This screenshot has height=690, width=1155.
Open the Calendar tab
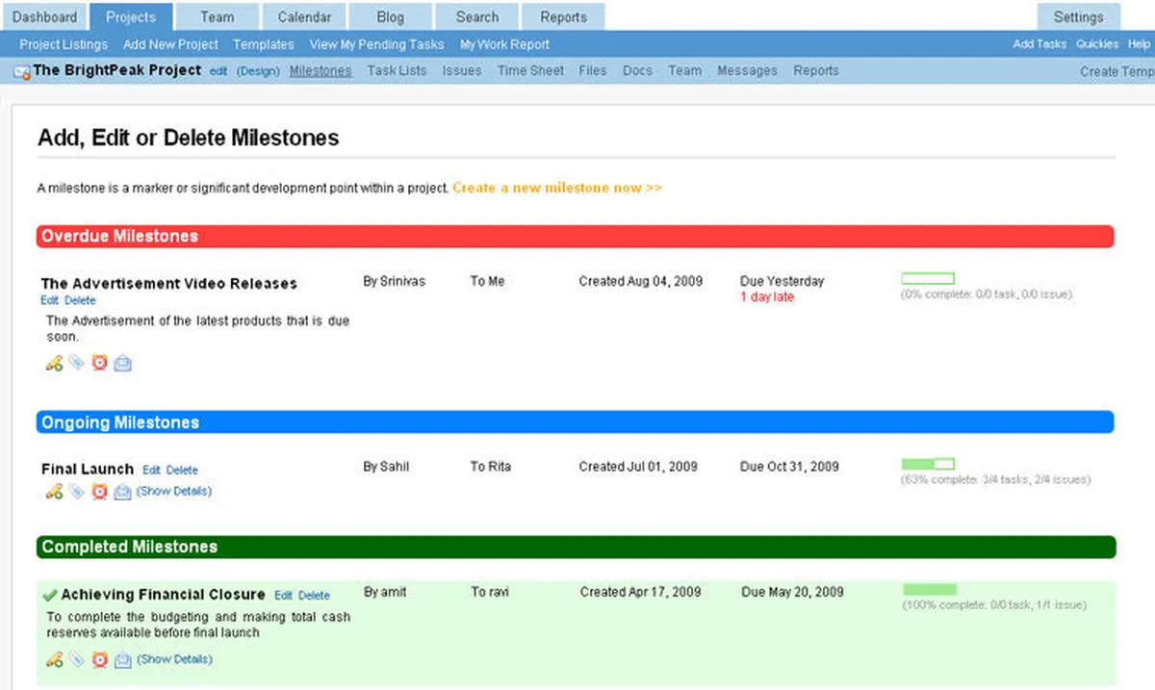tap(304, 17)
